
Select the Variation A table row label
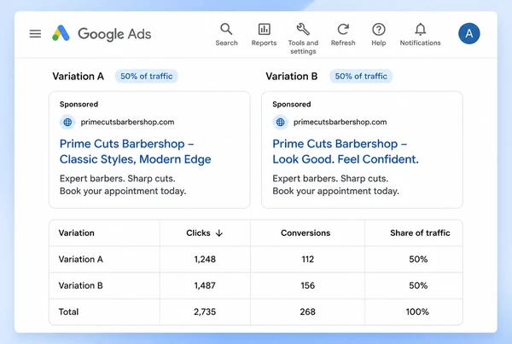point(81,260)
